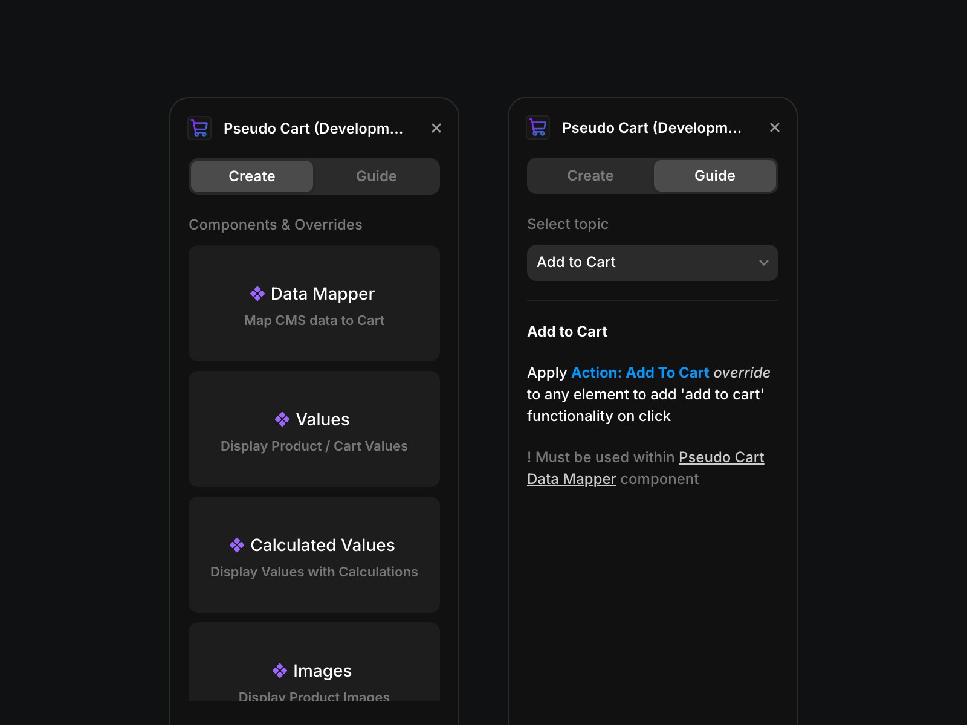Expand the Add to Cart topic chevron
Screen dimensions: 967x725
[x=763, y=262]
